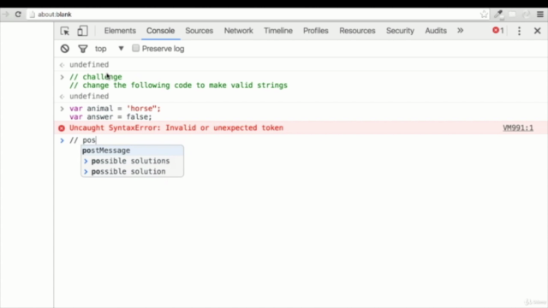Toggle device mode icon

[82, 31]
